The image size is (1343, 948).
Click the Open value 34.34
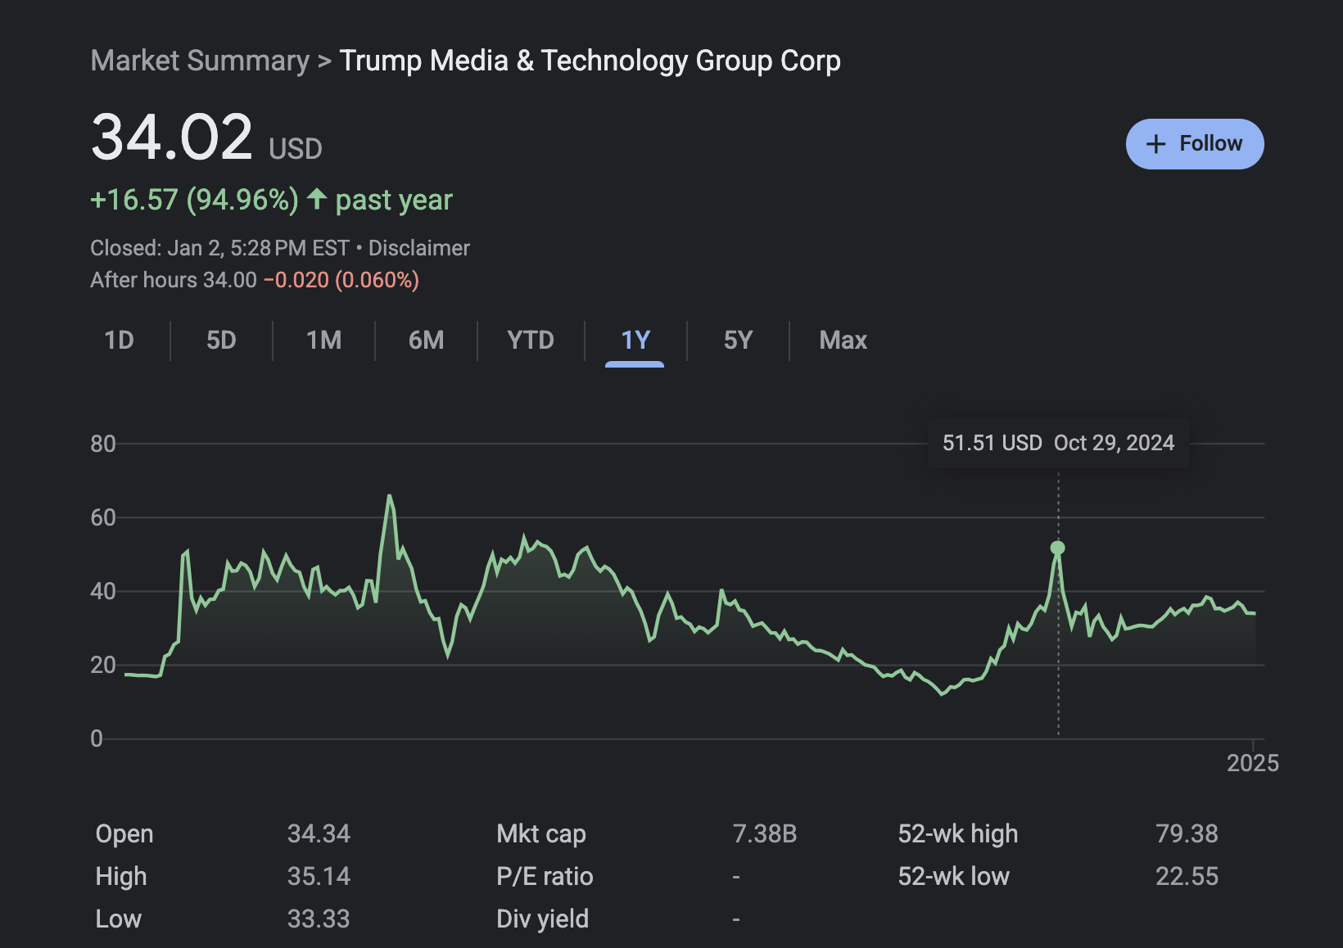[319, 833]
